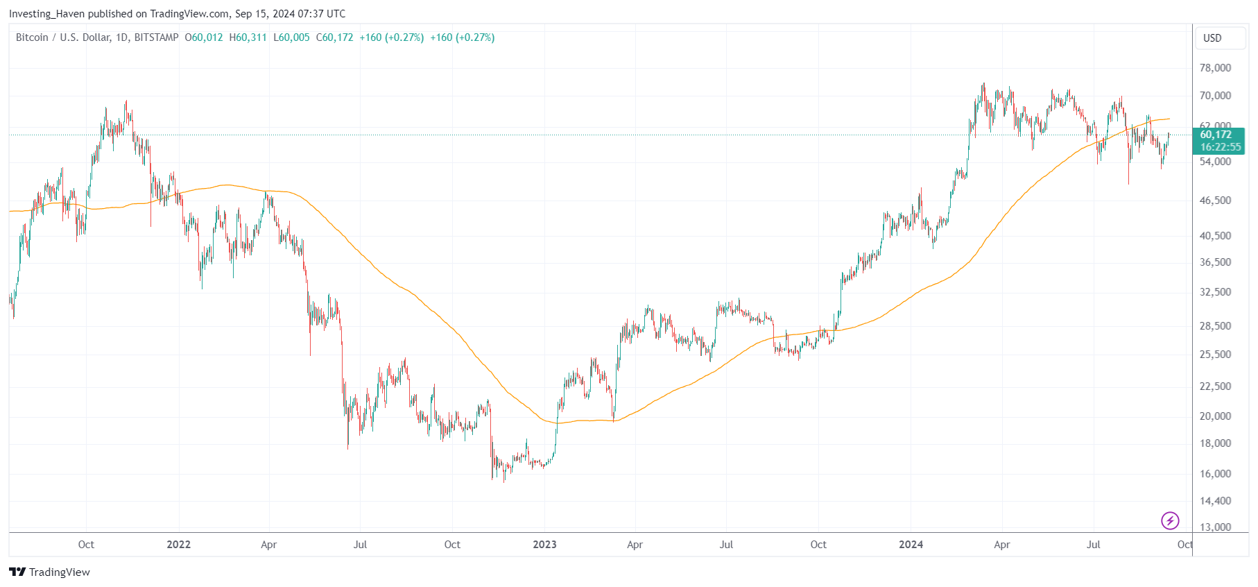This screenshot has height=587, width=1258.
Task: Click the close value C60,172
Action: tap(334, 37)
